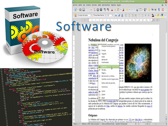Expand the Fuente submenu in the context menu
The image size is (168, 126).
pyautogui.click(x=108, y=50)
